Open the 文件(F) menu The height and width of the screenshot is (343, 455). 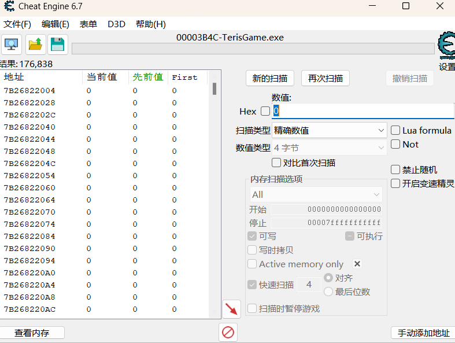click(x=17, y=24)
